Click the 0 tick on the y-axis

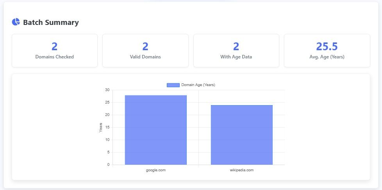pos(109,165)
